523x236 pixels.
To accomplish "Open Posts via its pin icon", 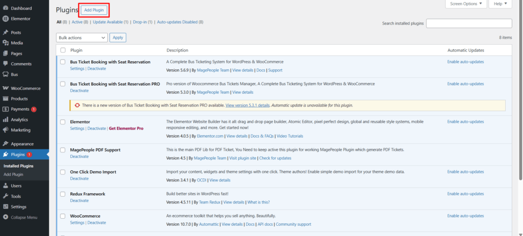I will pos(5,33).
